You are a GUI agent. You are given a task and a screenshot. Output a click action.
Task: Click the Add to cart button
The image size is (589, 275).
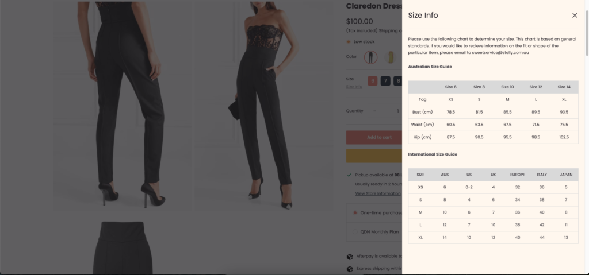click(374, 137)
